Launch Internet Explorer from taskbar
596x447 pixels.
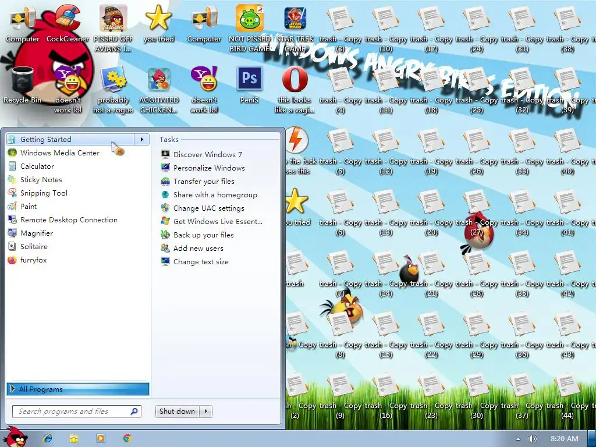point(48,438)
